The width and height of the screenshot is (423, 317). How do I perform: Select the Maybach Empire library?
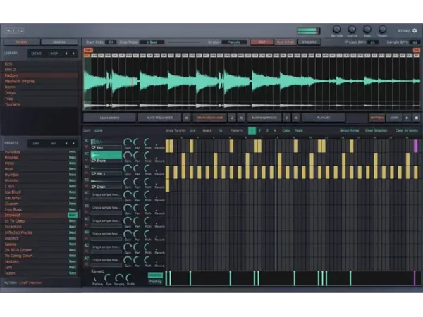(x=40, y=81)
